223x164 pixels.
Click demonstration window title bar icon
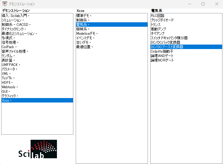pos(5,4)
